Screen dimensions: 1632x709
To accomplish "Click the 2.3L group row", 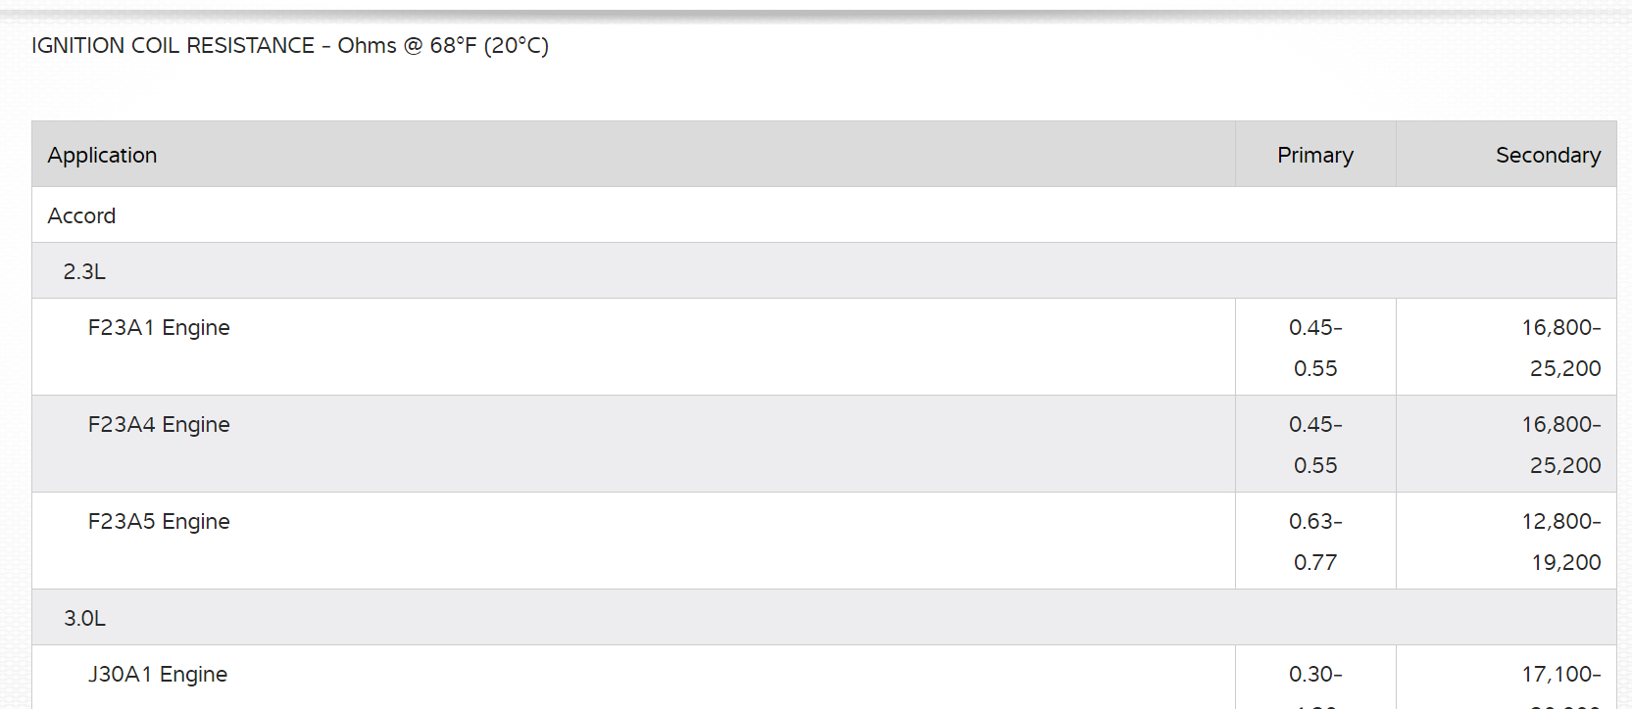I will pos(84,271).
